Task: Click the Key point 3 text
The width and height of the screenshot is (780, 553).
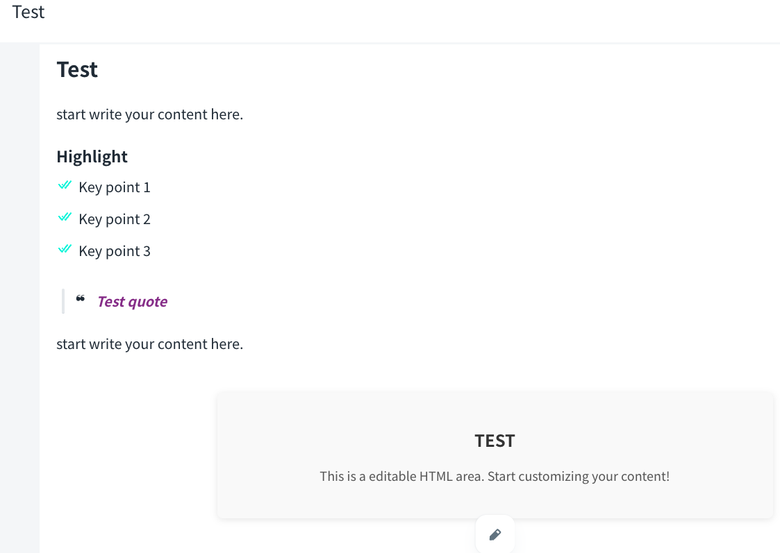Action: pos(115,251)
